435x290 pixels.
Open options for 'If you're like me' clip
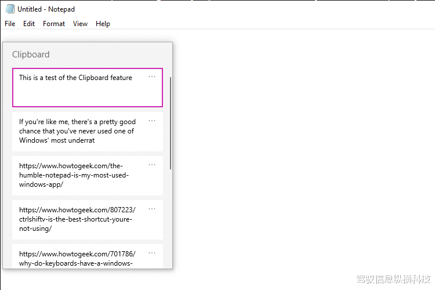pyautogui.click(x=152, y=121)
